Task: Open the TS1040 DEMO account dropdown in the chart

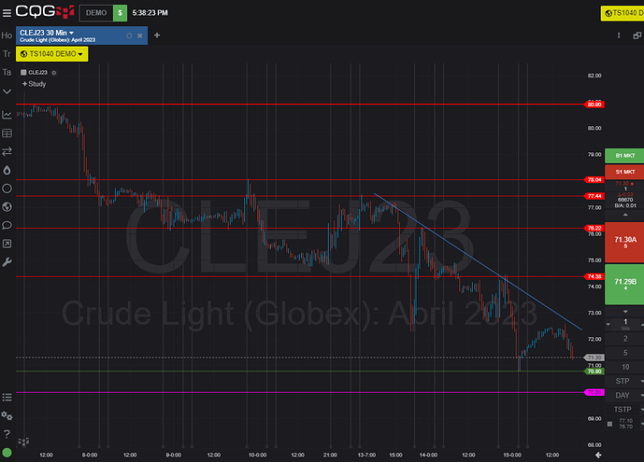Action: pyautogui.click(x=51, y=54)
